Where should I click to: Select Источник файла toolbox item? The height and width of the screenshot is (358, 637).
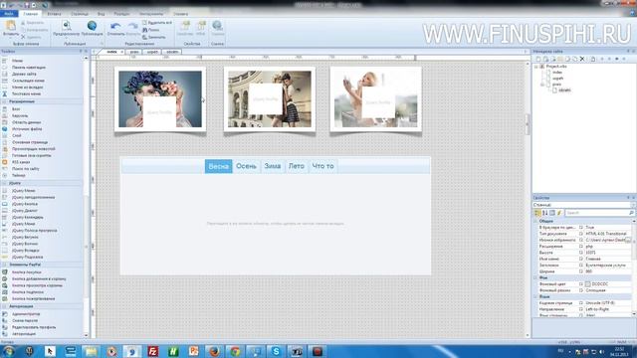27,129
